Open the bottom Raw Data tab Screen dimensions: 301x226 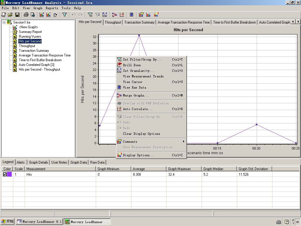97,162
